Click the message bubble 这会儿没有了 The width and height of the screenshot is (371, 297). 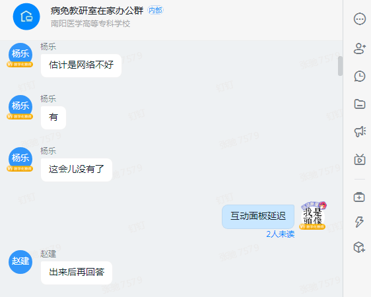click(77, 170)
